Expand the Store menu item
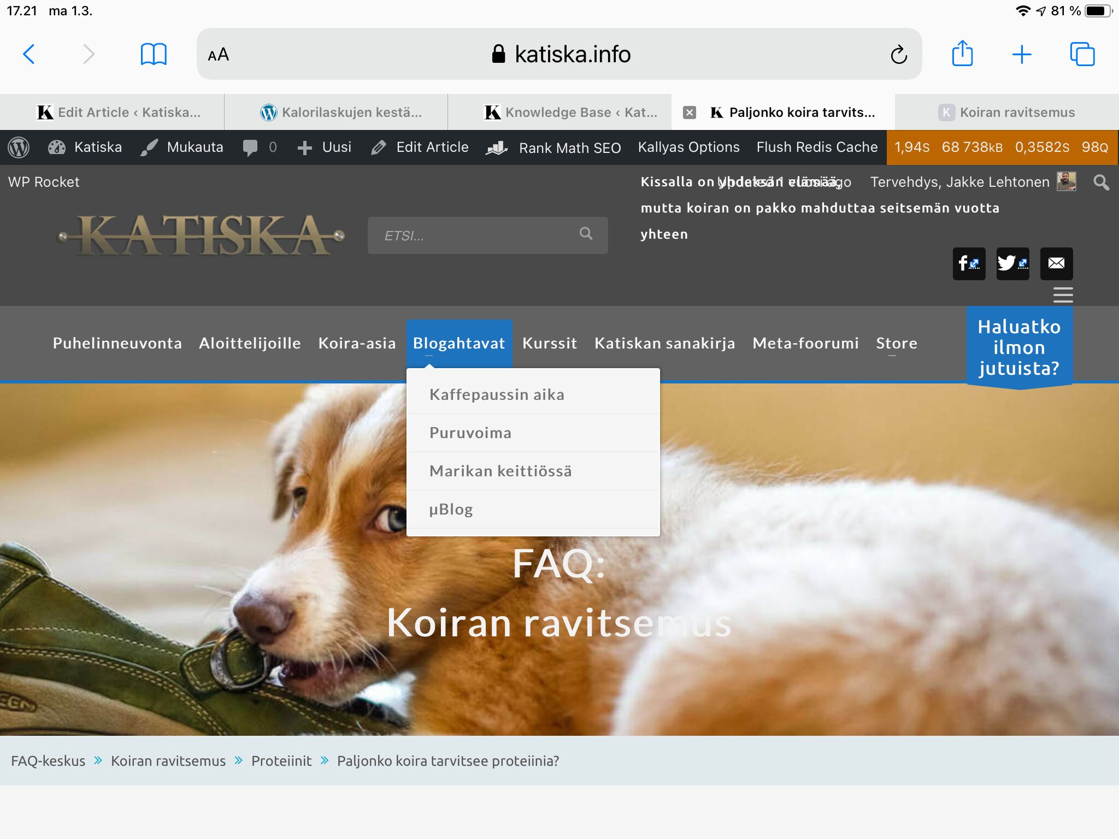This screenshot has height=839, width=1119. [896, 343]
